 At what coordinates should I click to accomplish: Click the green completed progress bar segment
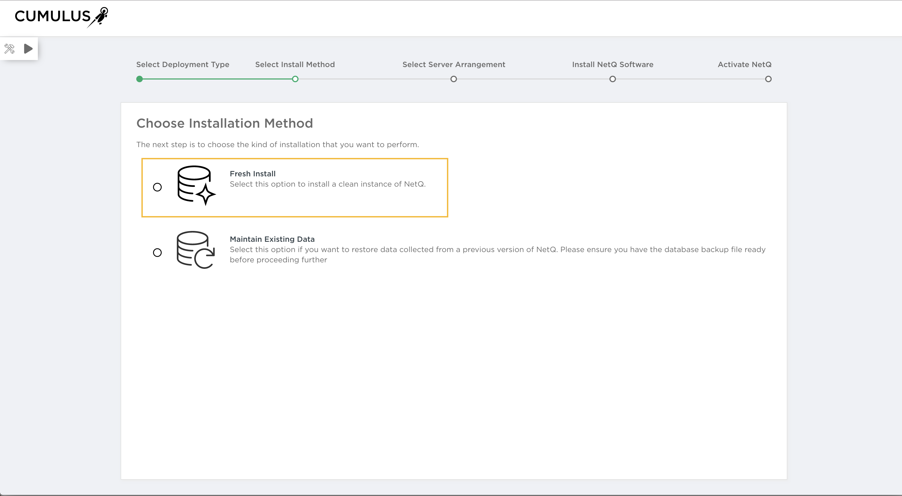[217, 79]
